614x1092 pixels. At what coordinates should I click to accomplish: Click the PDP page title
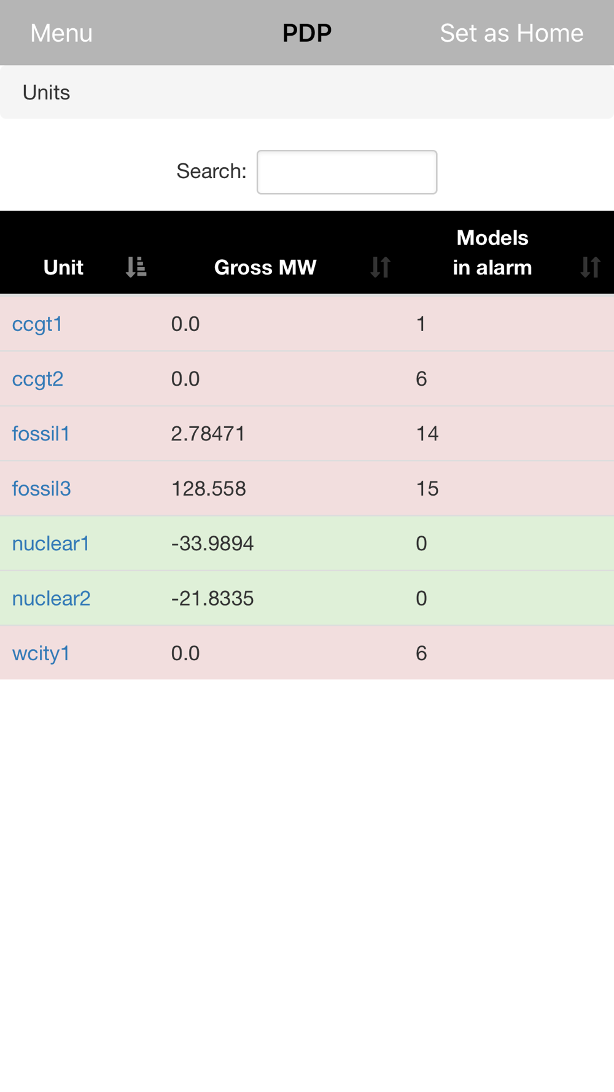coord(307,33)
